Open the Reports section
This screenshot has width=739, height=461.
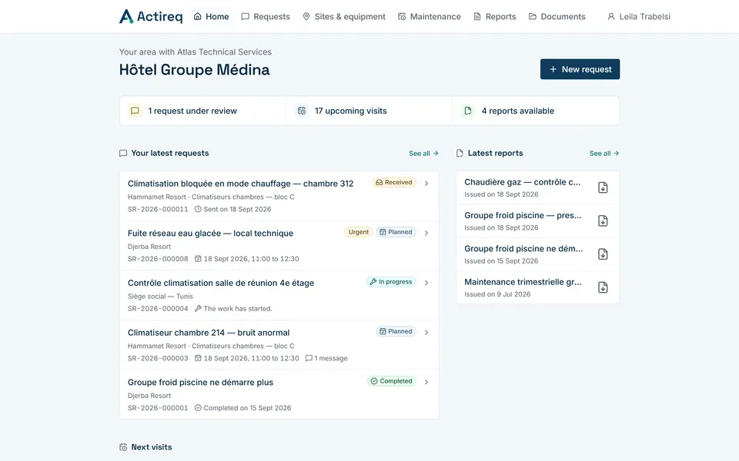[495, 16]
